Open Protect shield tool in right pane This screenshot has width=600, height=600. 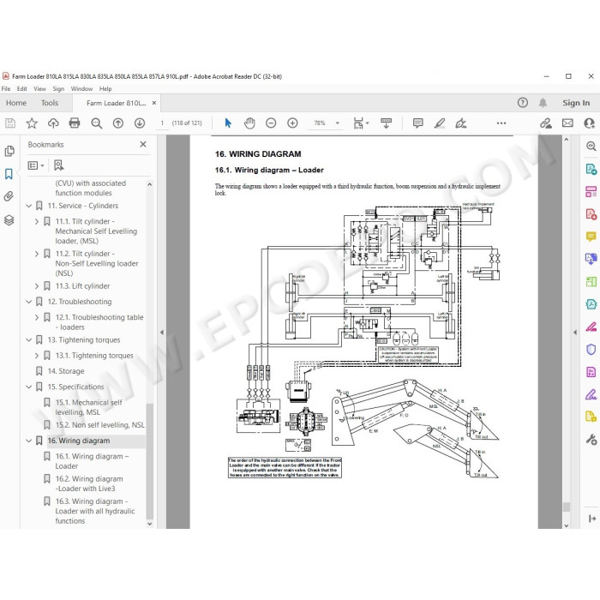point(591,350)
